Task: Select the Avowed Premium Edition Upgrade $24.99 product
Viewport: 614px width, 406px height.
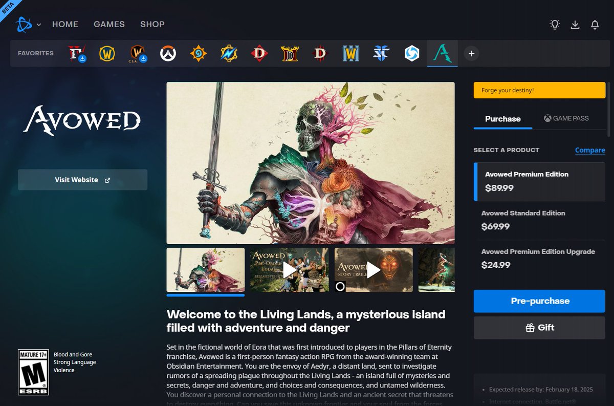Action: (539, 259)
